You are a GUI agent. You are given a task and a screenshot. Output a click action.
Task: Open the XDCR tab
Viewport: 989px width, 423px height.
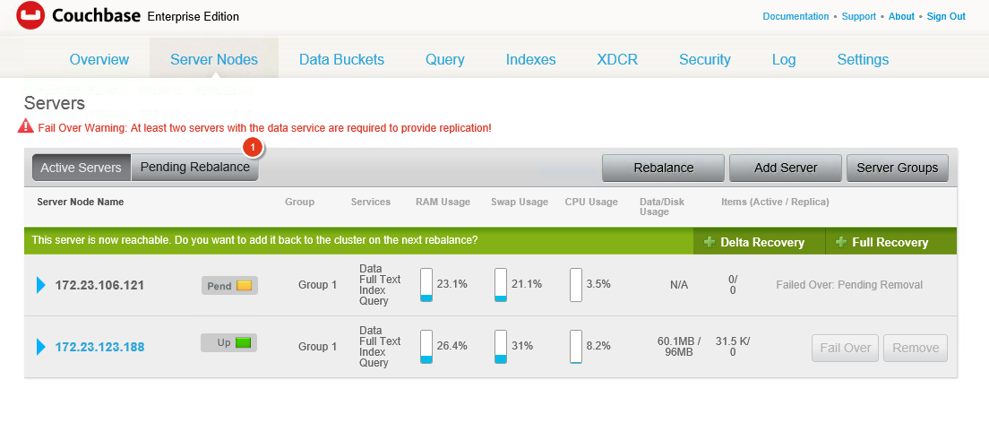tap(617, 59)
